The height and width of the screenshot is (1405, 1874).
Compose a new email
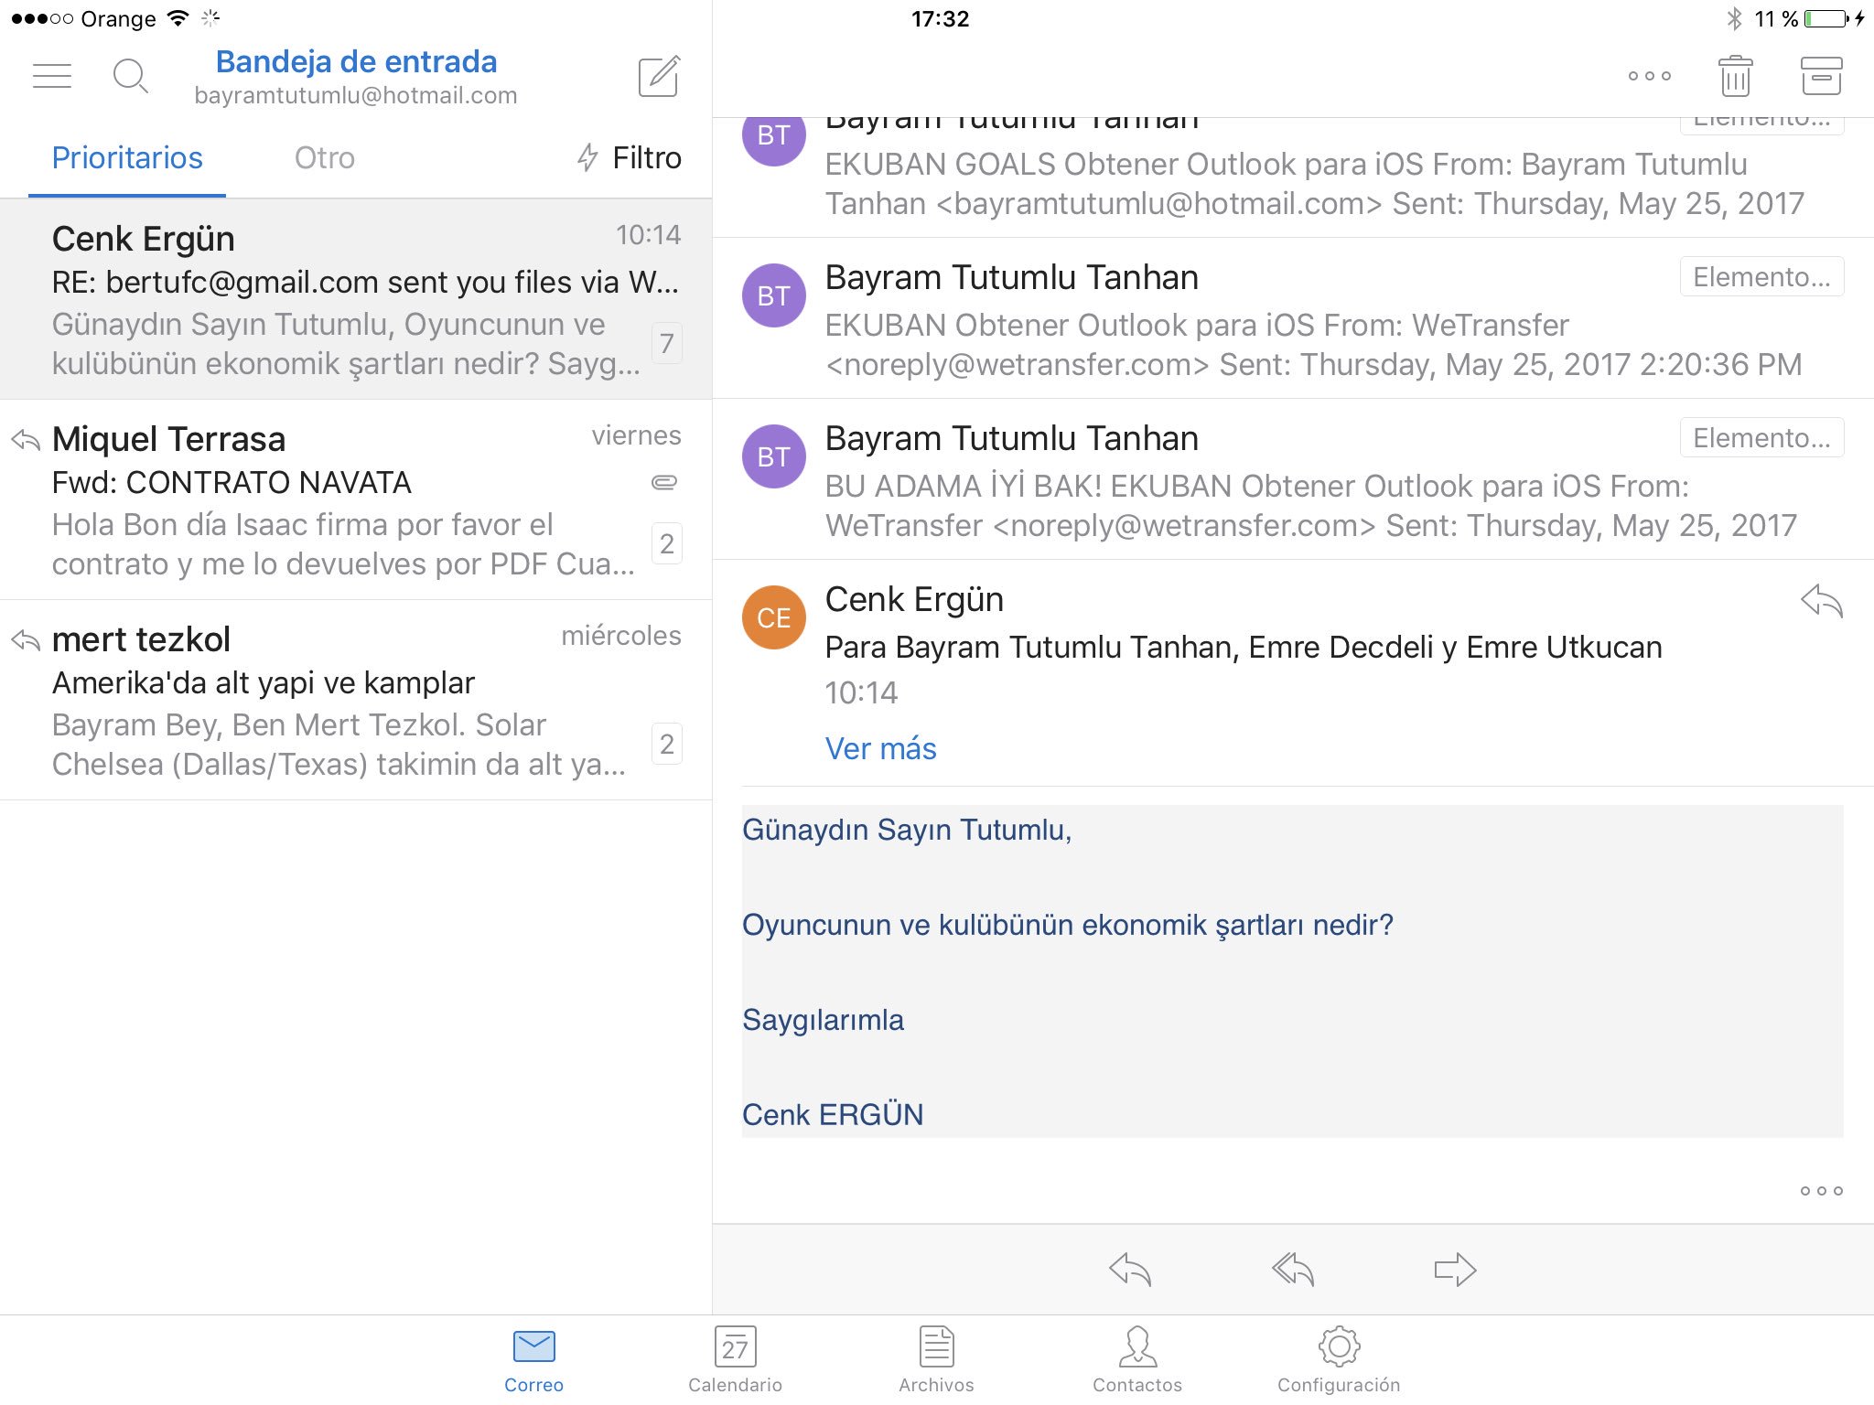pos(660,76)
